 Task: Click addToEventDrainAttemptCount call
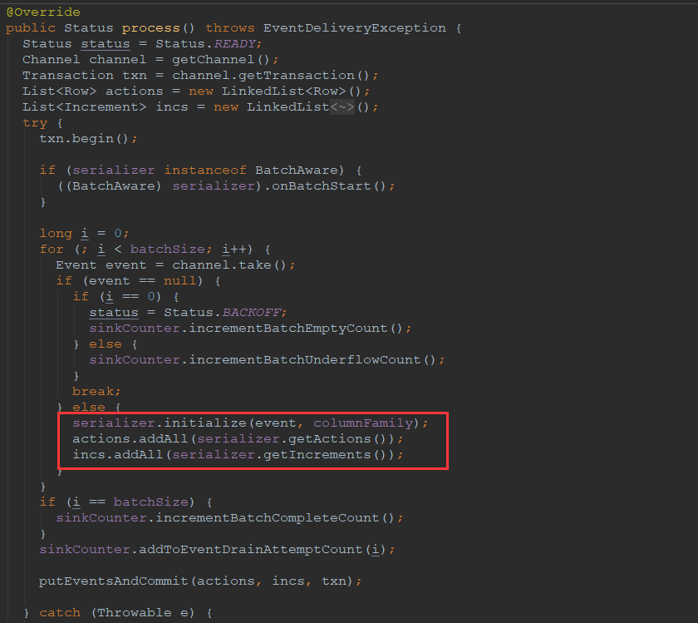pos(262,550)
